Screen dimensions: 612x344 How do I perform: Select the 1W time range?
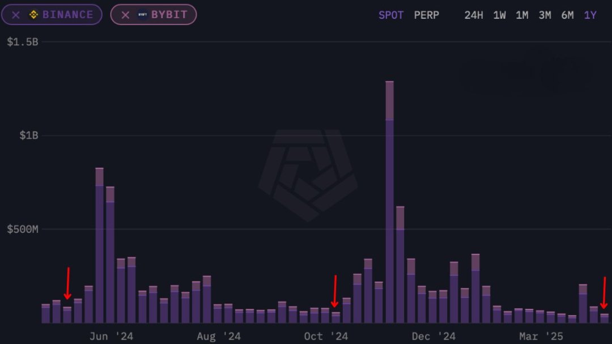click(x=499, y=15)
